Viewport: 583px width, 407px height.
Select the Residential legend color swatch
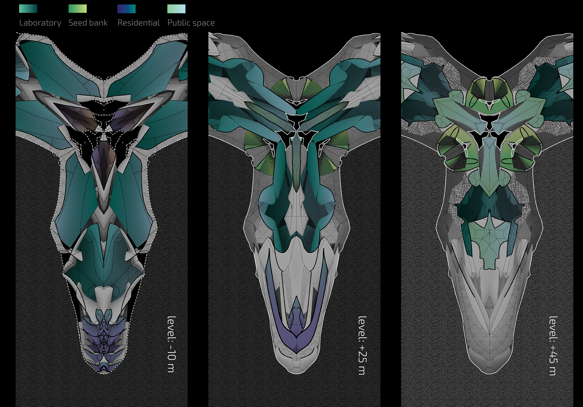127,9
